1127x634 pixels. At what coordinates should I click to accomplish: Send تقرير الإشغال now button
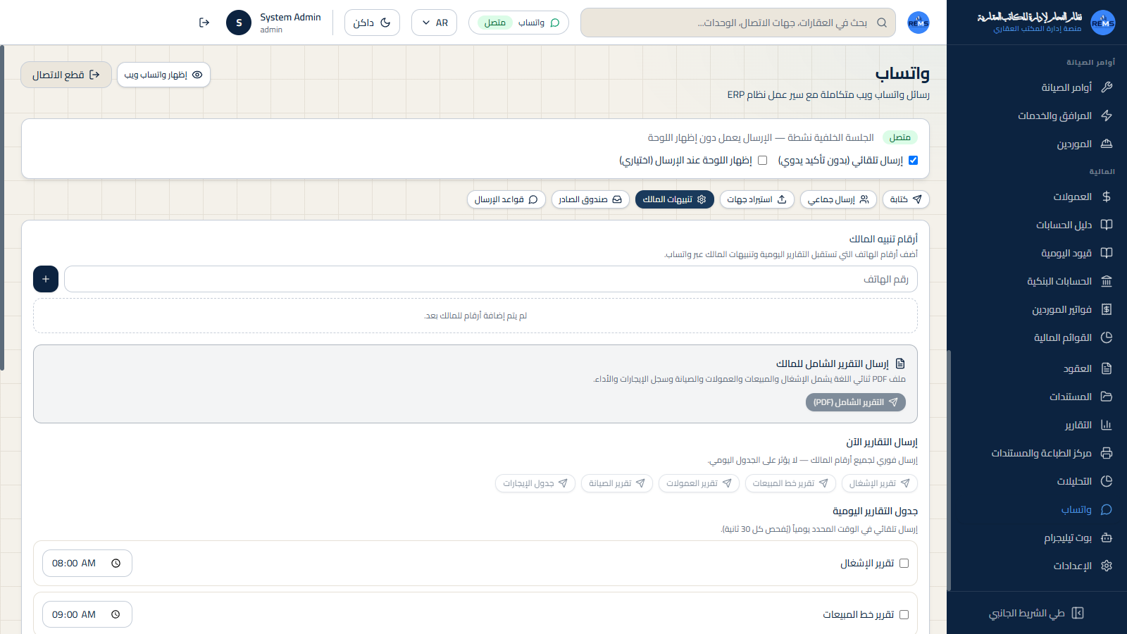point(880,483)
